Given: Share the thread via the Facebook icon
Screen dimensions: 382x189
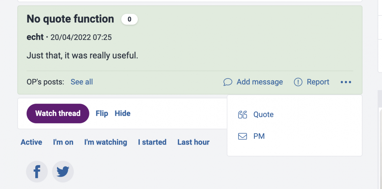Looking at the screenshot, I should point(37,171).
